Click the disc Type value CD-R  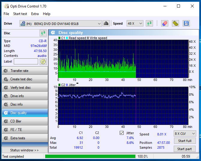click(x=43, y=41)
